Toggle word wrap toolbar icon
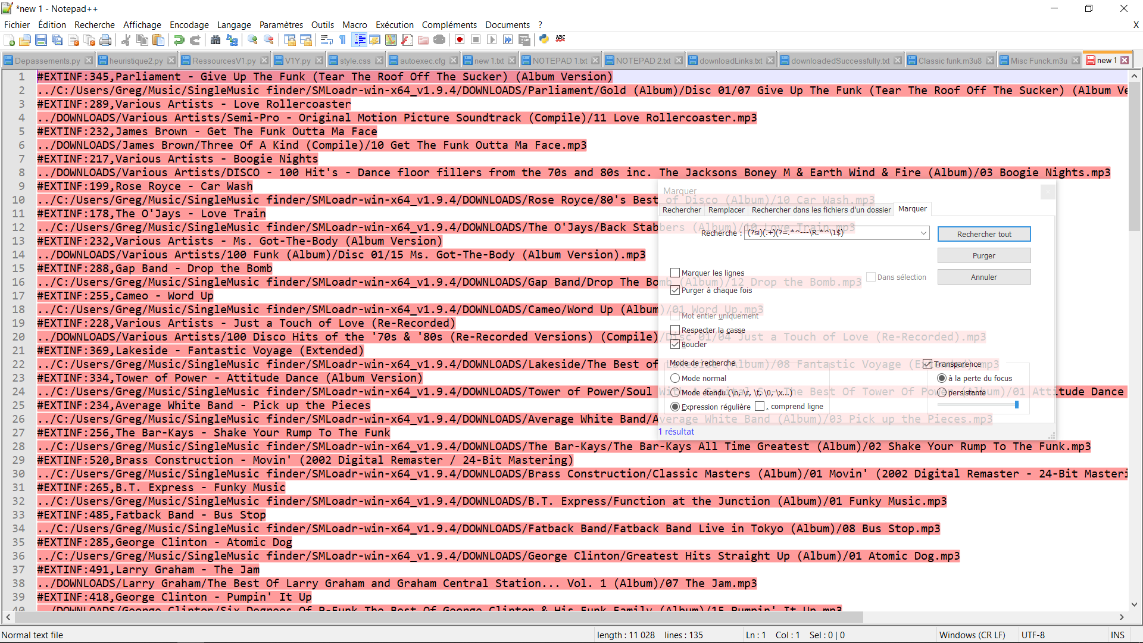Screen dimensions: 1143x643 click(327, 40)
